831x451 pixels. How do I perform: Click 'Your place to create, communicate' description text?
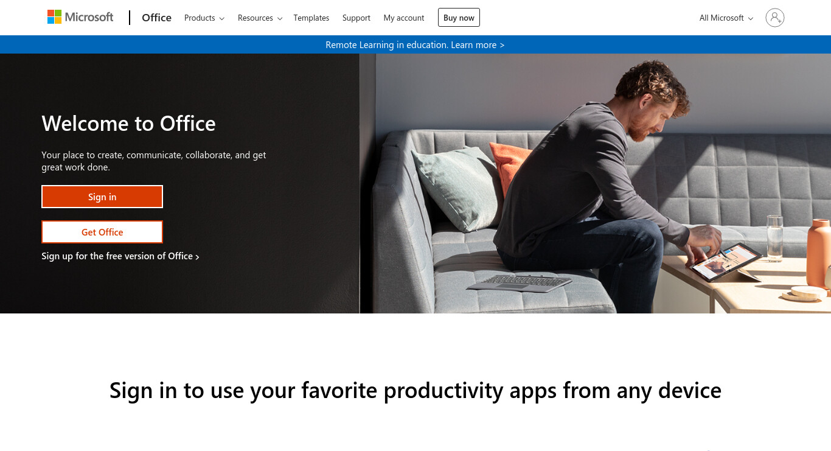154,161
